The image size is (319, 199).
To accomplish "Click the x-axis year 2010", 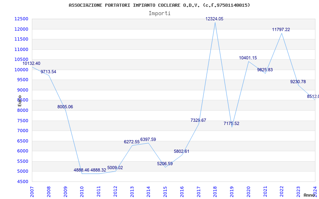I will pyautogui.click(x=82, y=192).
